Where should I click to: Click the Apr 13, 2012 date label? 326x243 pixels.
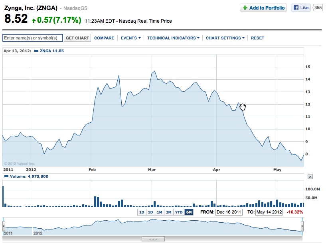click(x=17, y=51)
